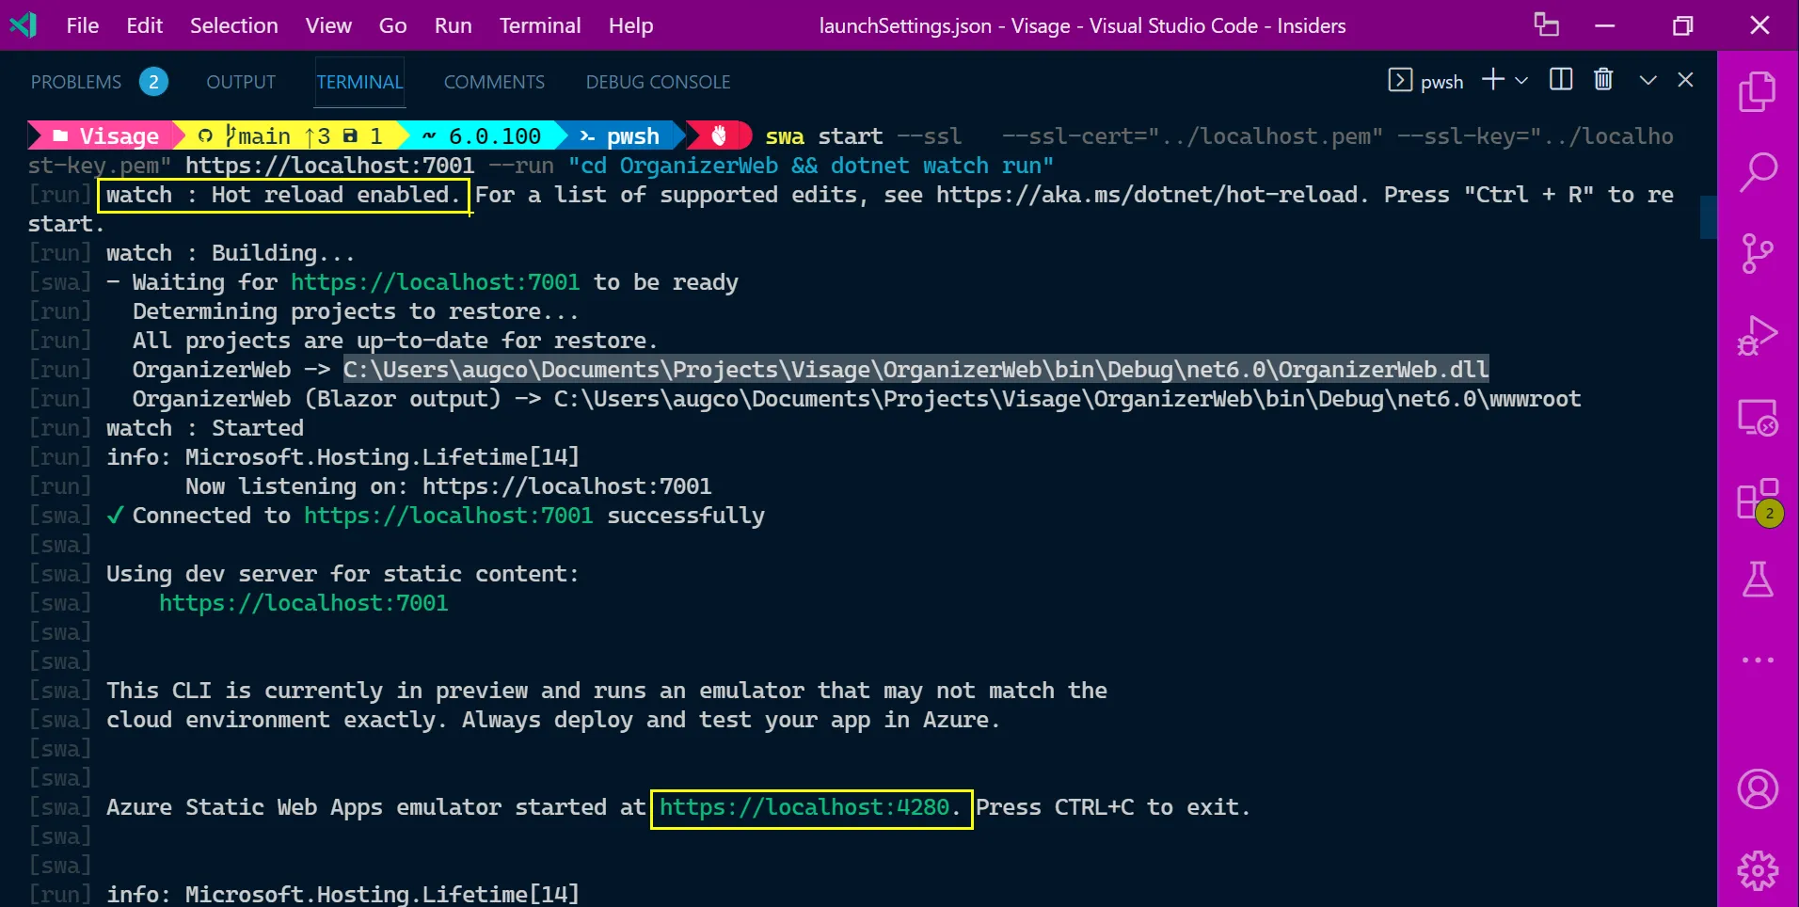The image size is (1799, 907).
Task: Open the Accounts icon
Action: pyautogui.click(x=1757, y=789)
